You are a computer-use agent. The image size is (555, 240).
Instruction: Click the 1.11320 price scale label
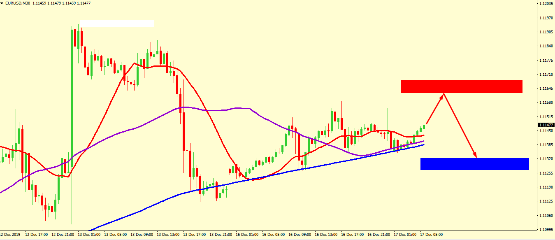click(x=546, y=159)
